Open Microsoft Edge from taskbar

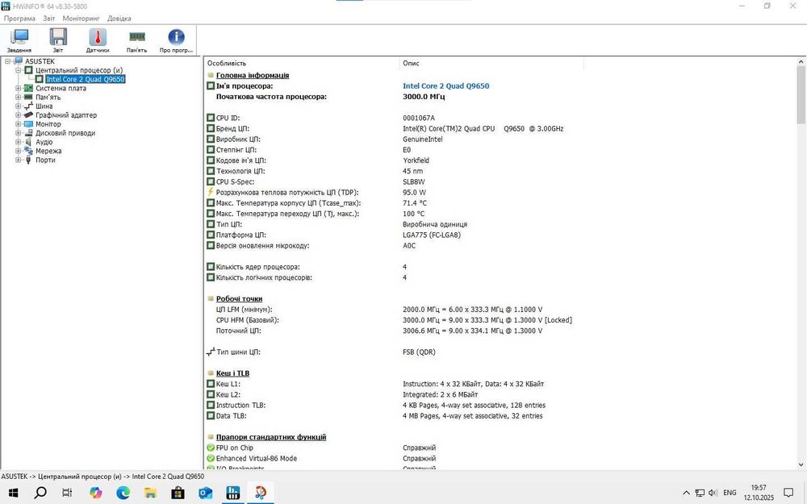123,493
